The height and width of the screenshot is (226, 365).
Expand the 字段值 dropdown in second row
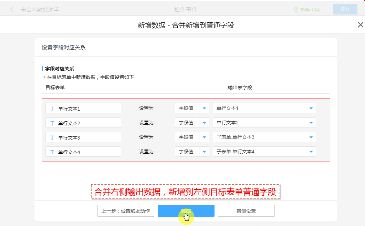(x=204, y=123)
